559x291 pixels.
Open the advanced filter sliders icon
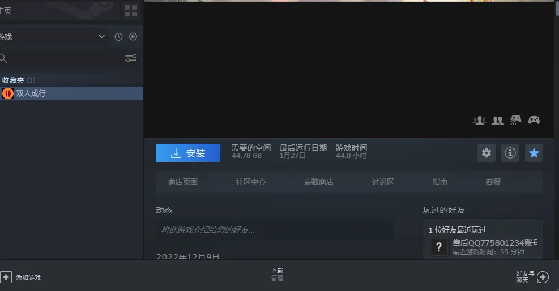131,58
